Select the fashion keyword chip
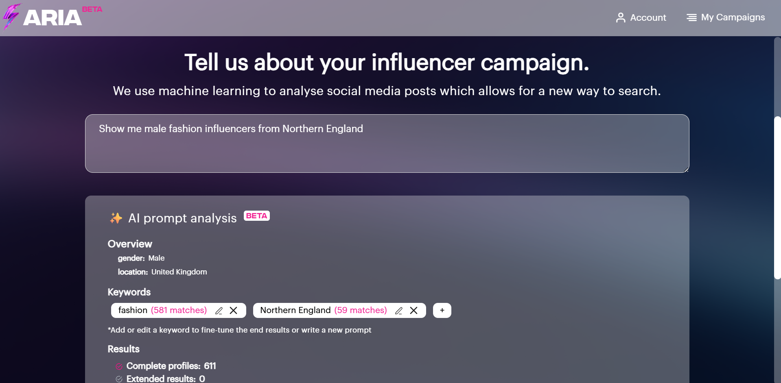The height and width of the screenshot is (383, 781). pos(133,310)
